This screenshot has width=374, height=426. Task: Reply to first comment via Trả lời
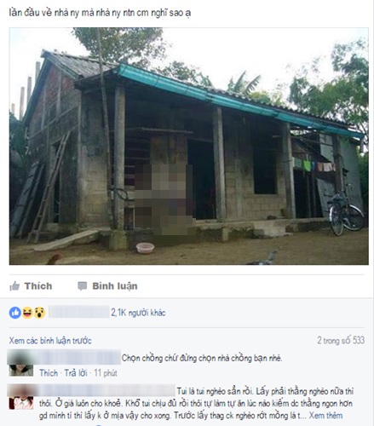coord(76,373)
